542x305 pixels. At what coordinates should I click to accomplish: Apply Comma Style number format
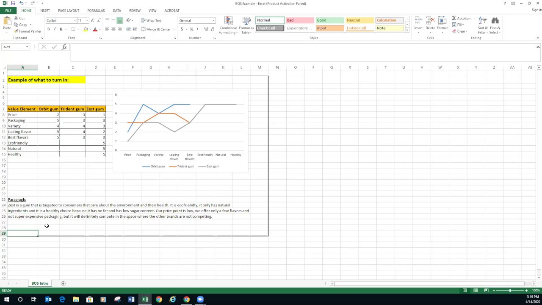tap(197, 29)
